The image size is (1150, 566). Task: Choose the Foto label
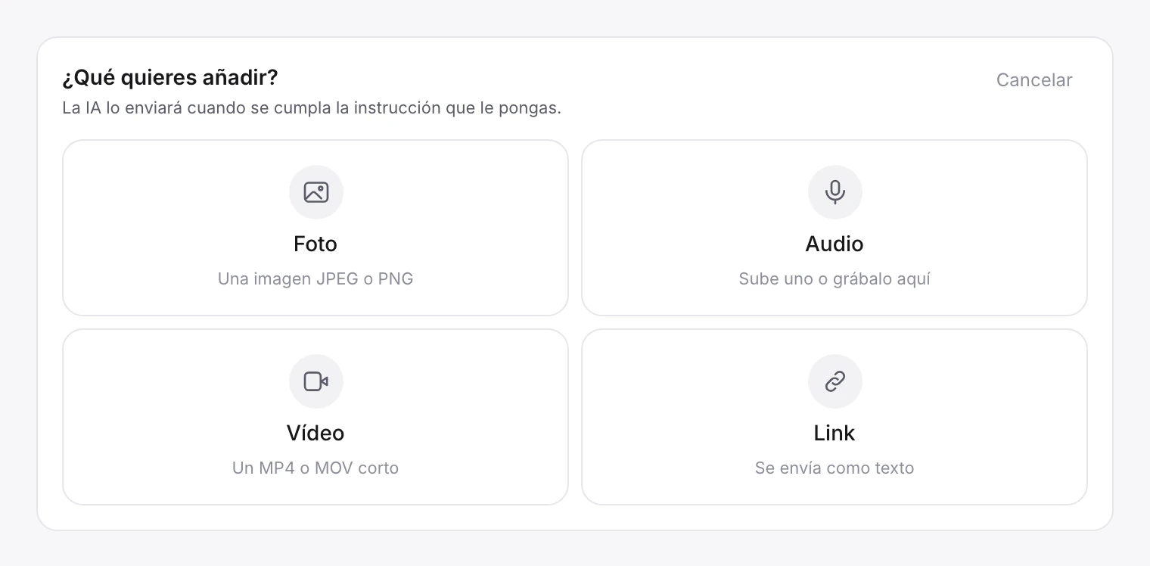pos(315,244)
